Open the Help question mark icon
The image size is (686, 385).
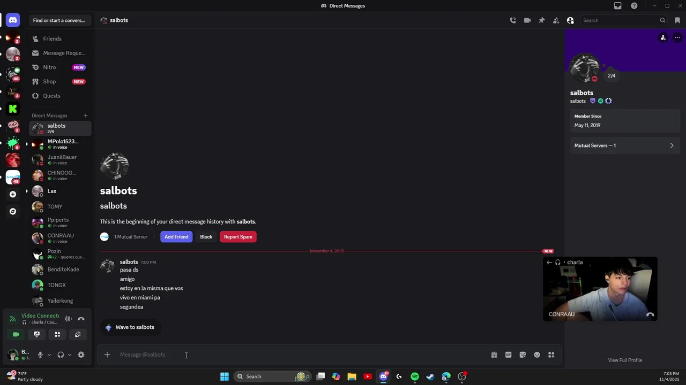click(634, 6)
